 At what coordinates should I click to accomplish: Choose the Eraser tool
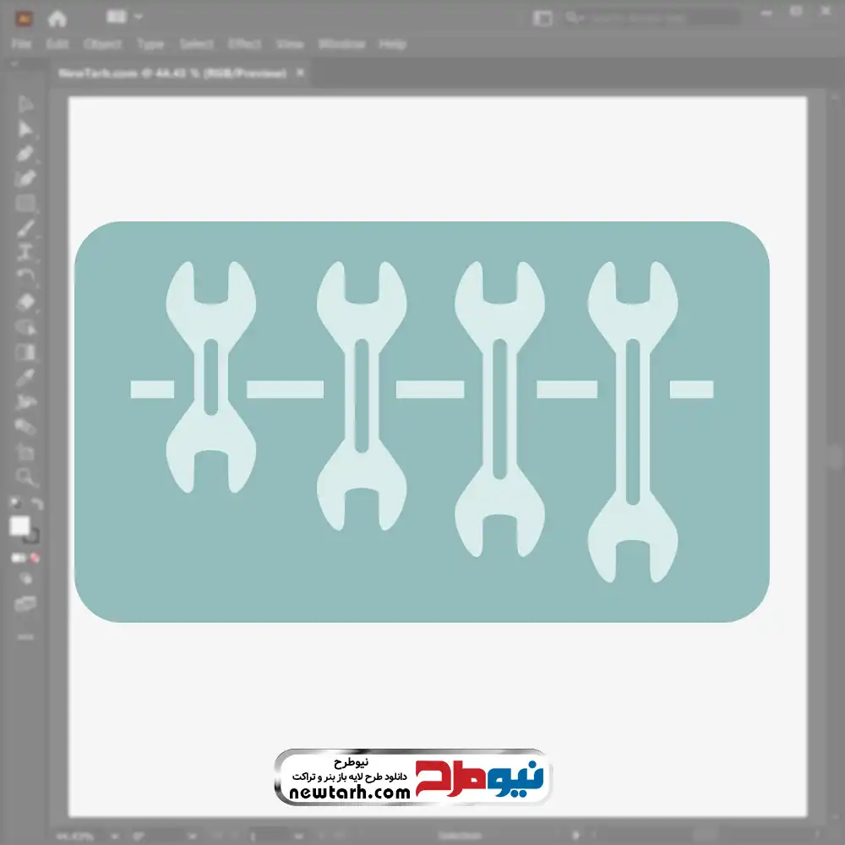[x=25, y=302]
